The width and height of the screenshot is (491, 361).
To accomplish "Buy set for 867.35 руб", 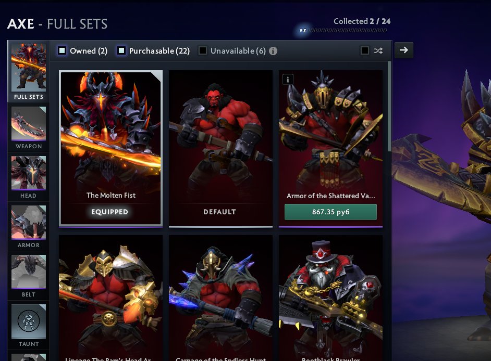I will click(330, 212).
